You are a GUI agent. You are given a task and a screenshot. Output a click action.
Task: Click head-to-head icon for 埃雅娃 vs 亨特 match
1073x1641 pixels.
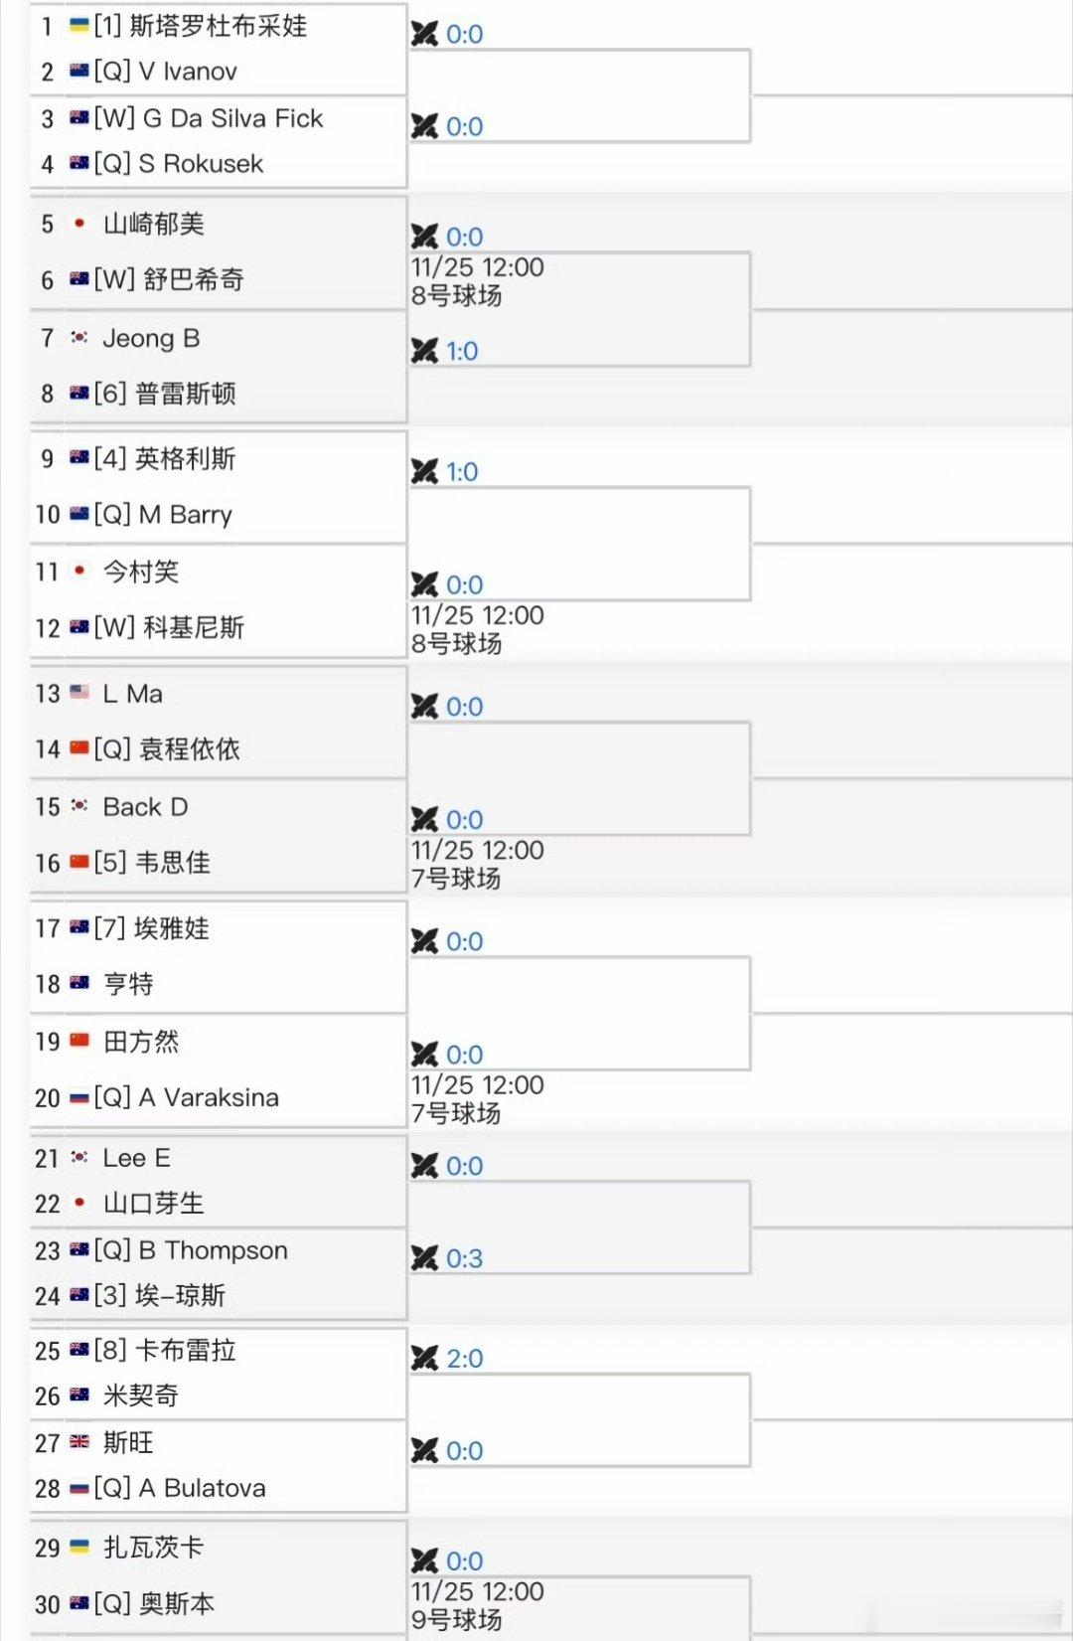[x=424, y=941]
